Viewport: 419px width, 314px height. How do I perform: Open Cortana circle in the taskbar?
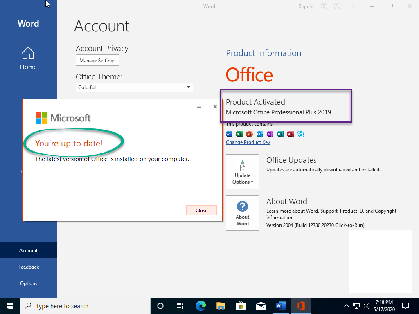tap(160, 306)
